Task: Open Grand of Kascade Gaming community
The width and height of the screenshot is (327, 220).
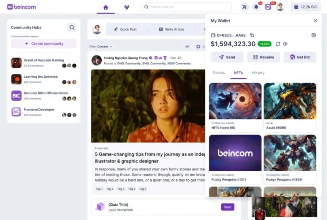Action: point(44,63)
